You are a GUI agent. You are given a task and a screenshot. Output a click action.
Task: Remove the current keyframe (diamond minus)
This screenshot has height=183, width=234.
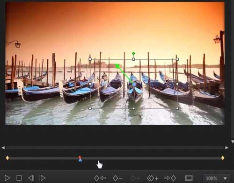coord(117,178)
